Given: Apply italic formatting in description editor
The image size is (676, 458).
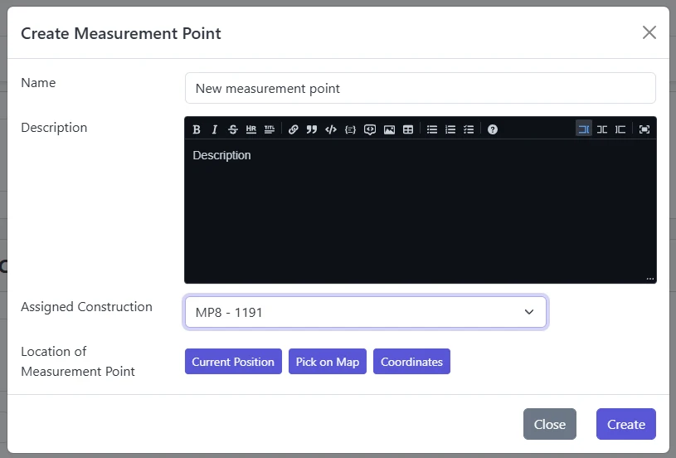Looking at the screenshot, I should (214, 129).
